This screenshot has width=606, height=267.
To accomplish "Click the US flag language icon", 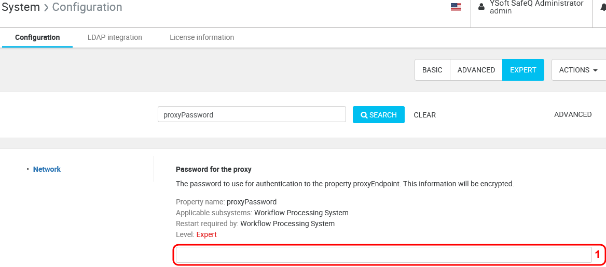I will tap(456, 7).
